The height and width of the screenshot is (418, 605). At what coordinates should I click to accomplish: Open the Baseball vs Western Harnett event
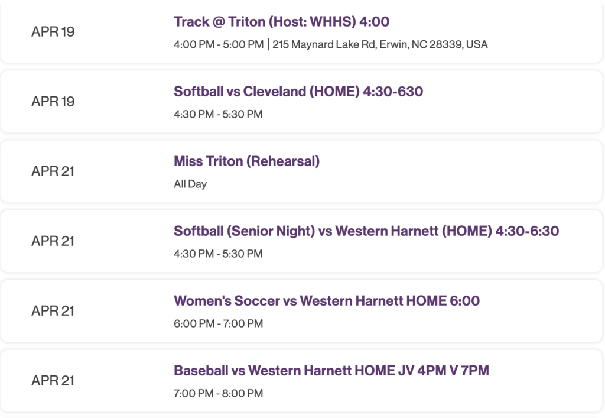tap(331, 370)
